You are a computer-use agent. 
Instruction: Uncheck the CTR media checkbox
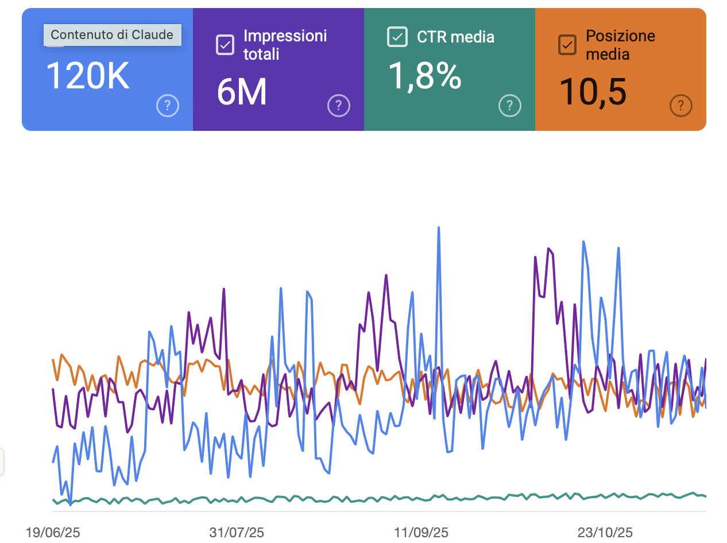(x=396, y=37)
